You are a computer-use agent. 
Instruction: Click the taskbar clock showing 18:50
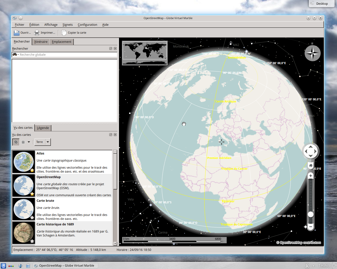(324, 266)
